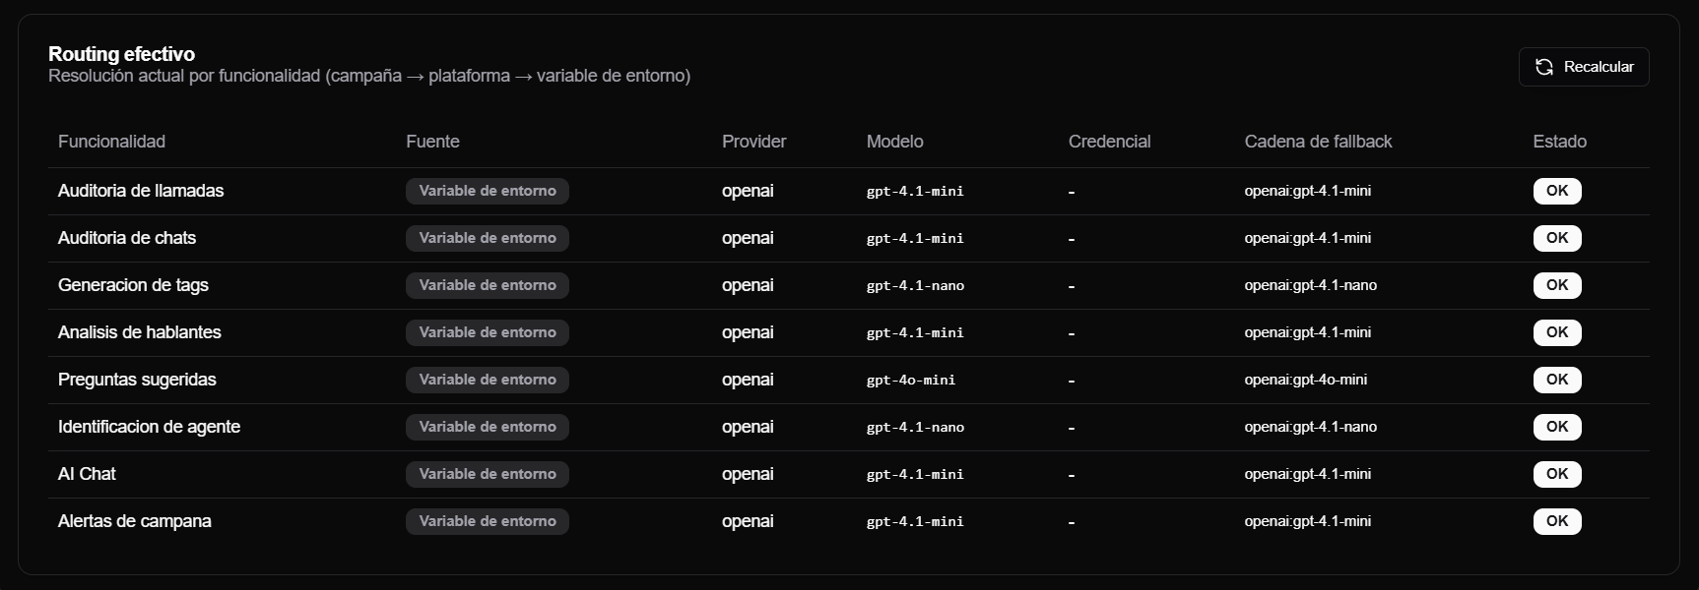The height and width of the screenshot is (590, 1699).
Task: Click the Cadena de fallback column header
Action: pos(1318,142)
